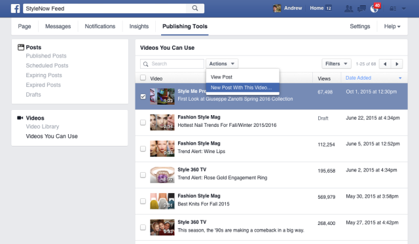Check the Hottest Nail Trends video checkbox
Viewport: 419px width, 244px height.
[143, 122]
